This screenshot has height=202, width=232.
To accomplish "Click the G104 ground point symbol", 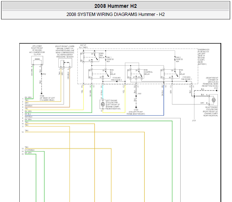I will pos(42,93).
